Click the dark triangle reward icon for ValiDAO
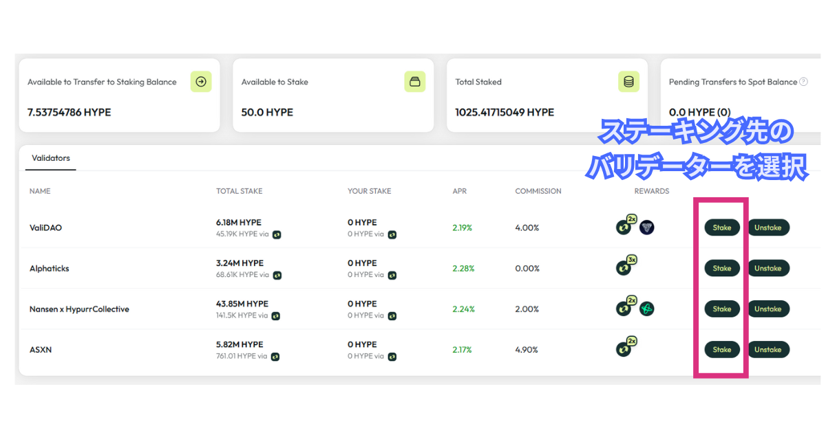The image size is (826, 433). [x=647, y=227]
